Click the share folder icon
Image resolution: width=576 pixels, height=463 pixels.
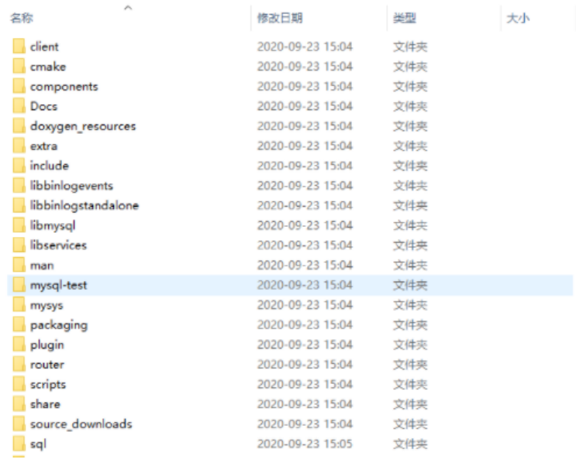click(x=19, y=403)
